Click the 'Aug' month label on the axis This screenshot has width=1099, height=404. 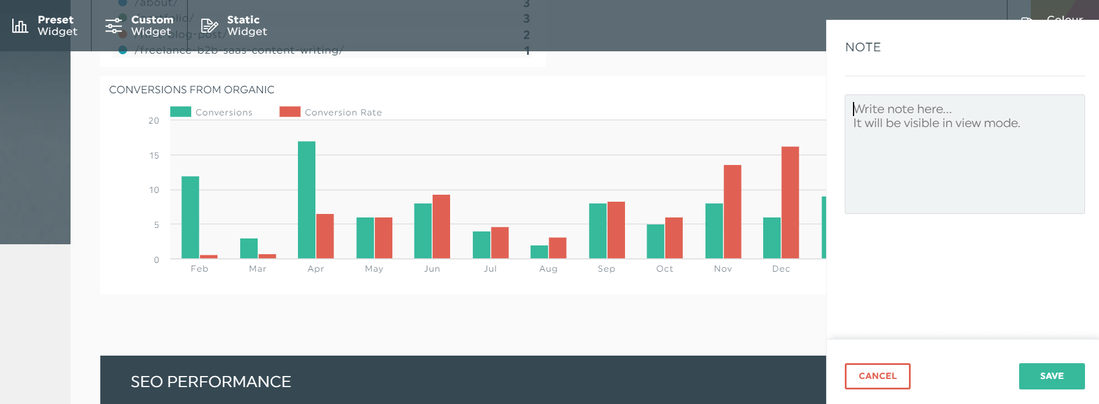tap(549, 269)
